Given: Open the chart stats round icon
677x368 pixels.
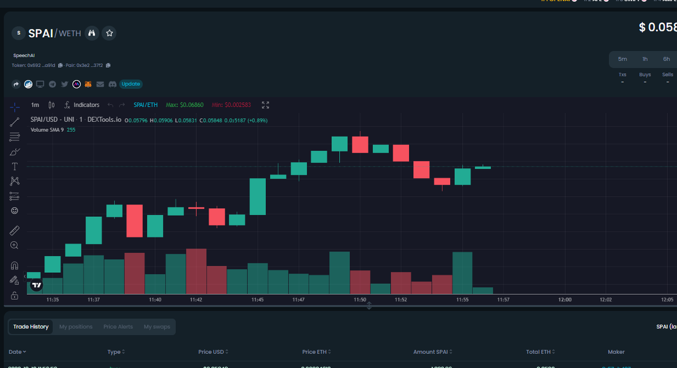Looking at the screenshot, I should point(28,84).
